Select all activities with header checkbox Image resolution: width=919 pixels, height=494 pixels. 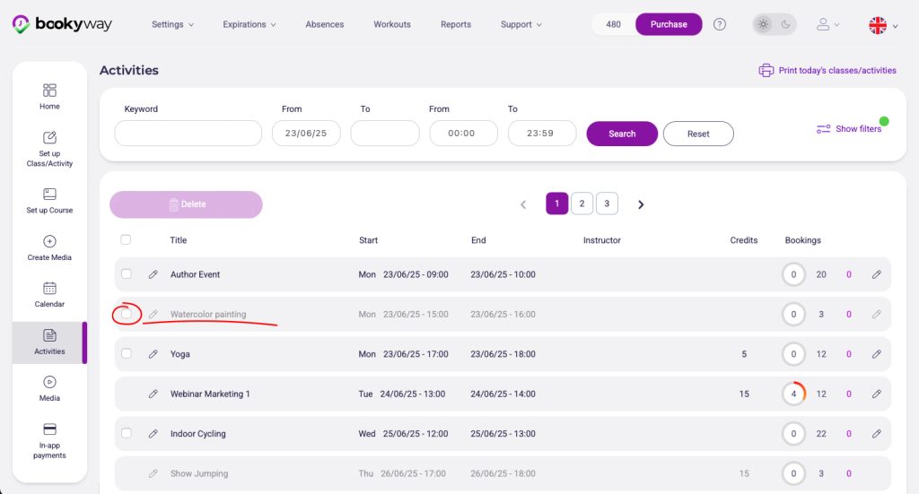pos(126,239)
